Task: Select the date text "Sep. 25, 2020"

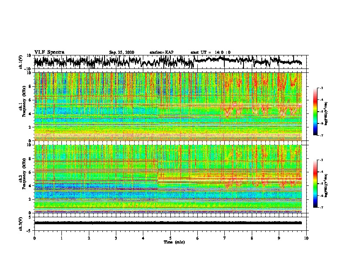Action: click(x=122, y=52)
